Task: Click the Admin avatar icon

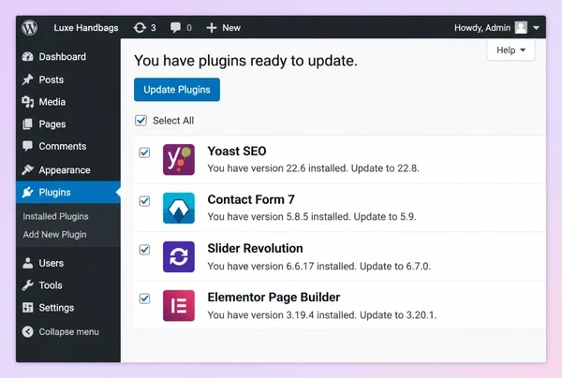Action: [521, 27]
